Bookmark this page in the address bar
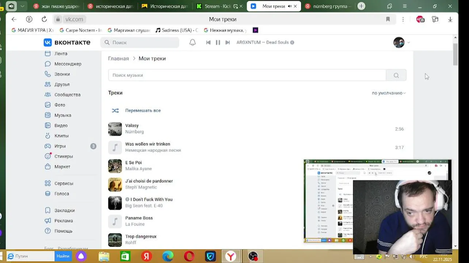The image size is (469, 263). pyautogui.click(x=388, y=19)
